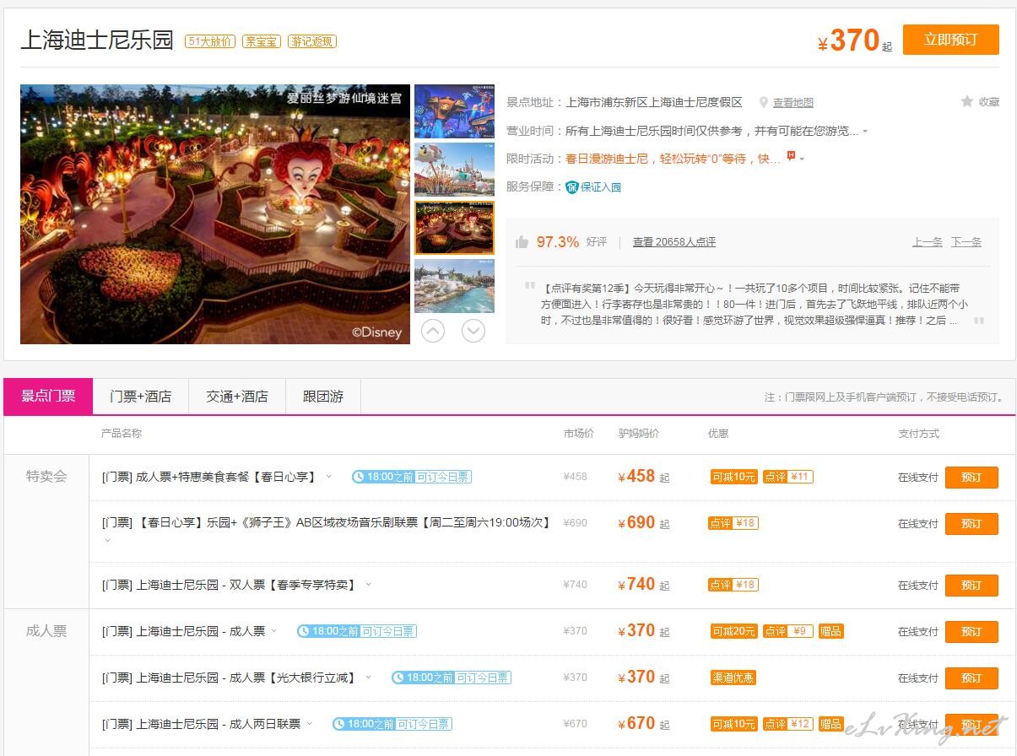The image size is (1017, 756).
Task: Click the clock 18:00之前 badge on 光大银行 row
Action: (x=451, y=678)
